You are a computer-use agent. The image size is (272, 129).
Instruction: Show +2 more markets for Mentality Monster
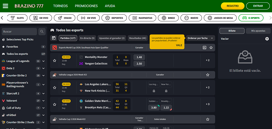click(x=208, y=60)
